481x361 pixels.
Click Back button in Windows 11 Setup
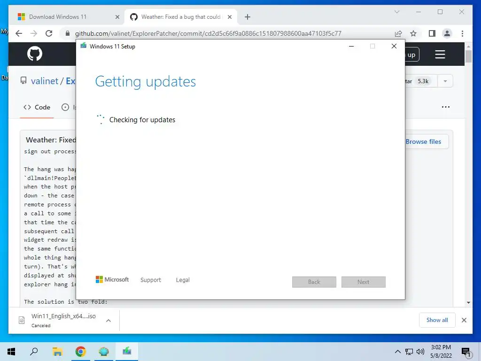314,282
